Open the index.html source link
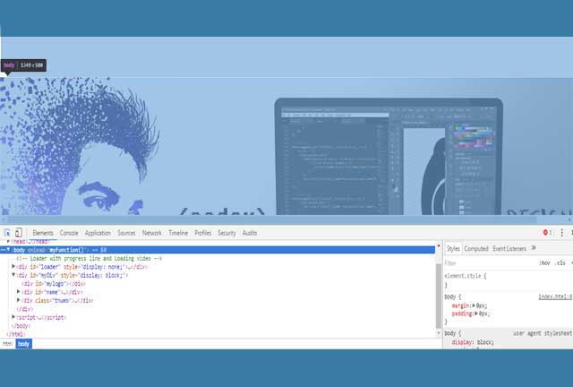The width and height of the screenshot is (573, 387). (555, 297)
